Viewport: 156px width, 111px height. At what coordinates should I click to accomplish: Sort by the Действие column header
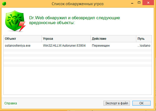click(113, 39)
